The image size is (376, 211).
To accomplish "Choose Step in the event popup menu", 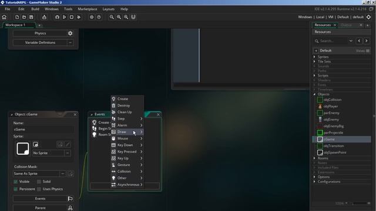I will [127, 118].
